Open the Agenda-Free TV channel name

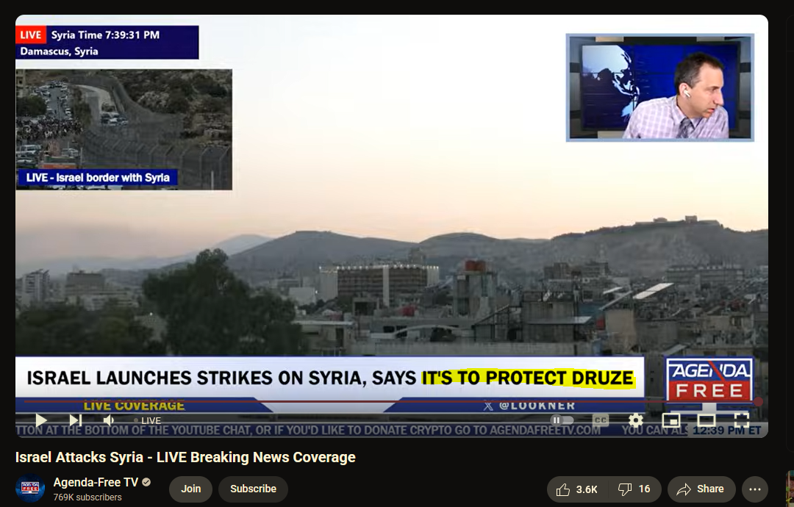tap(96, 482)
